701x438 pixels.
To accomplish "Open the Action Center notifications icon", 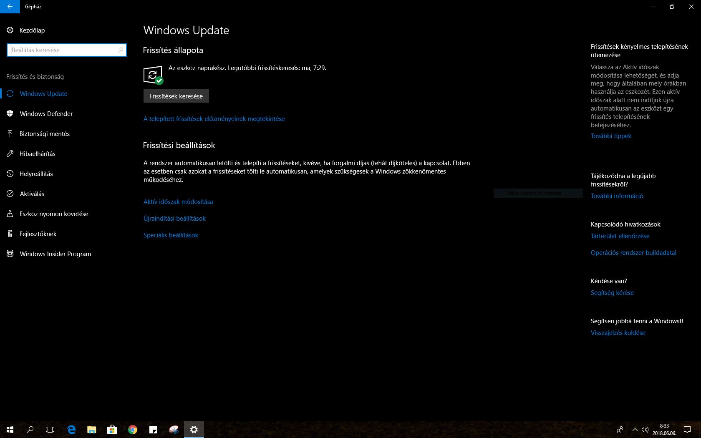I will coord(687,430).
